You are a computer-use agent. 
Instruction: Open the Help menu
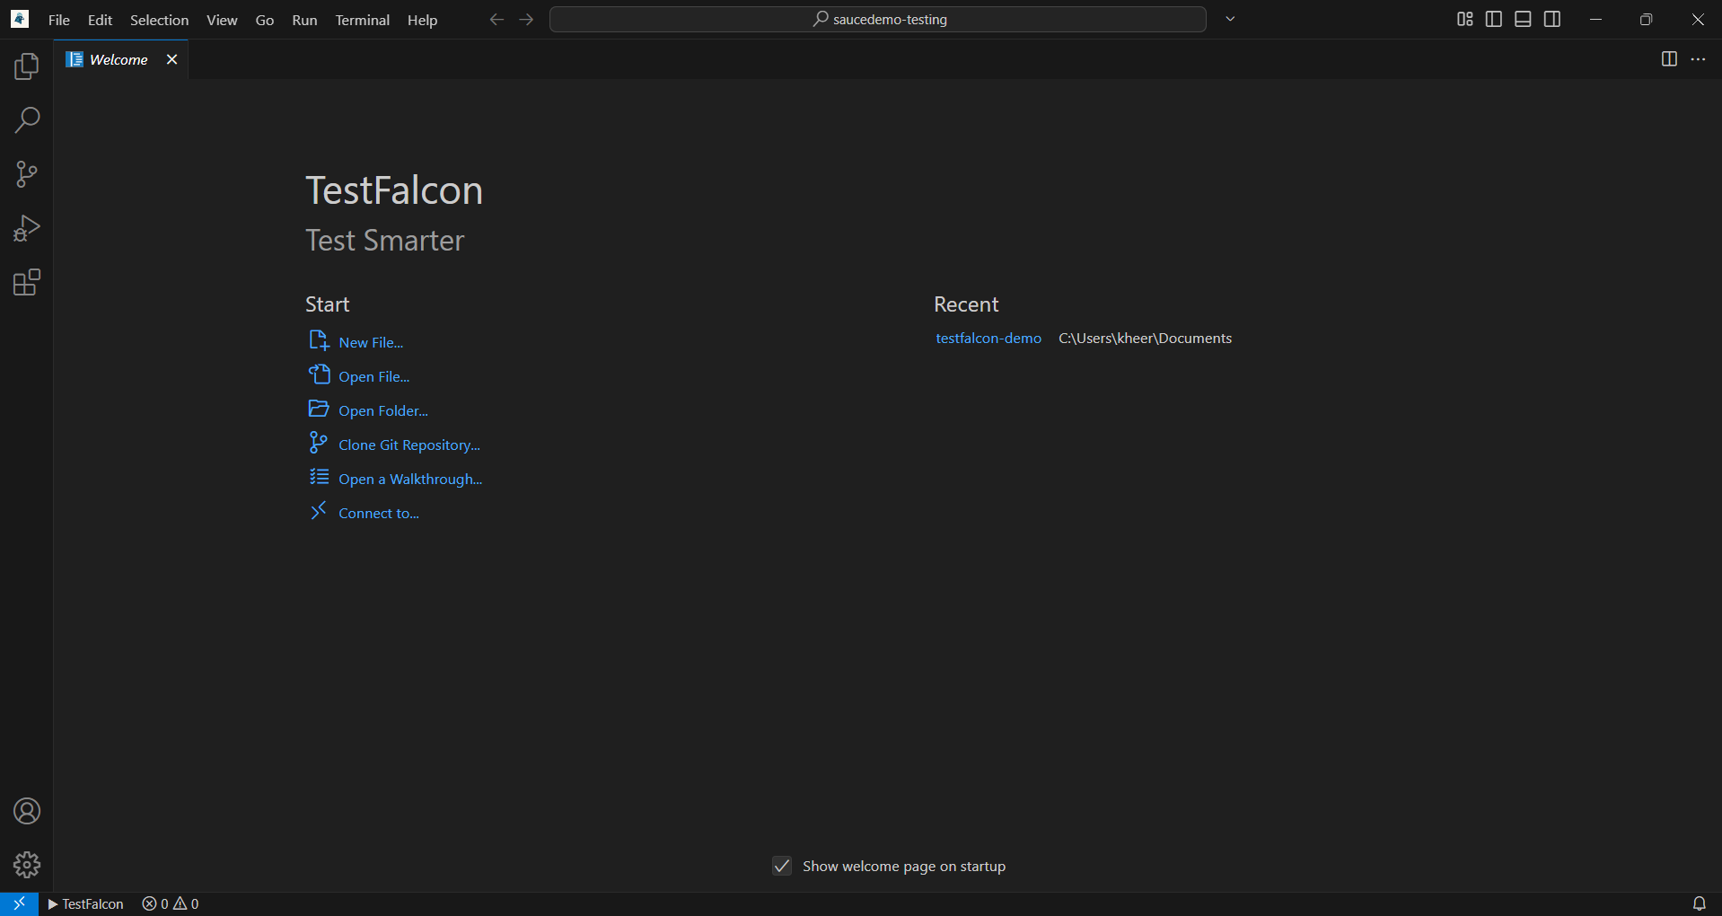click(x=422, y=20)
